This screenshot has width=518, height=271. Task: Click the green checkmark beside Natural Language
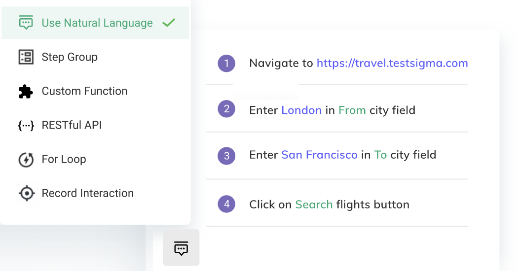169,23
